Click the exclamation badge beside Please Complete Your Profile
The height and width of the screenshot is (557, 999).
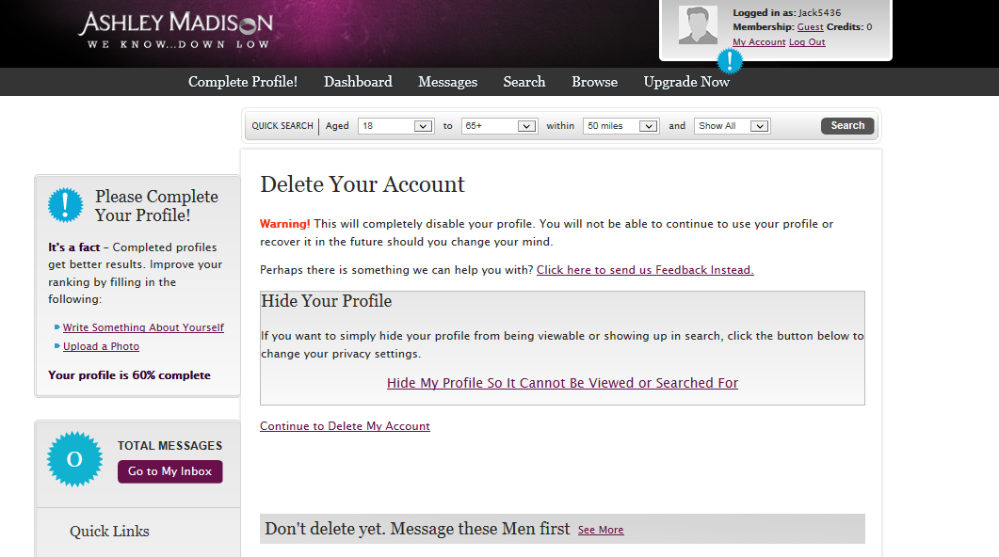coord(66,205)
